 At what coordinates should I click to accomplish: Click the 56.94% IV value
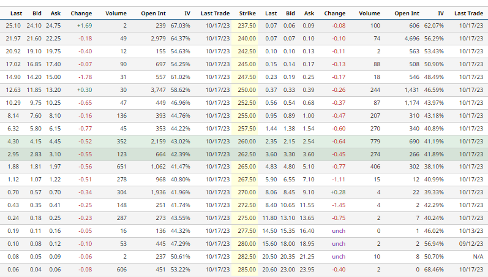click(x=434, y=244)
